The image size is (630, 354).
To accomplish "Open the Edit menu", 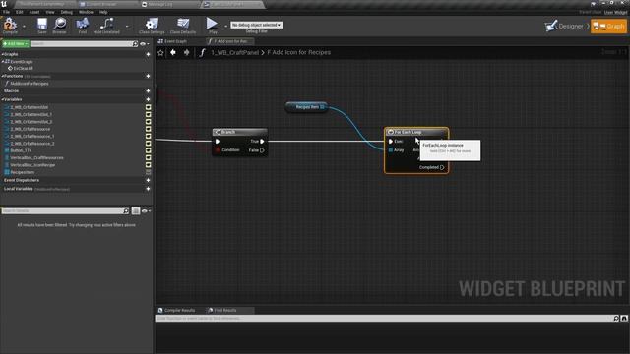I will 20,12.
